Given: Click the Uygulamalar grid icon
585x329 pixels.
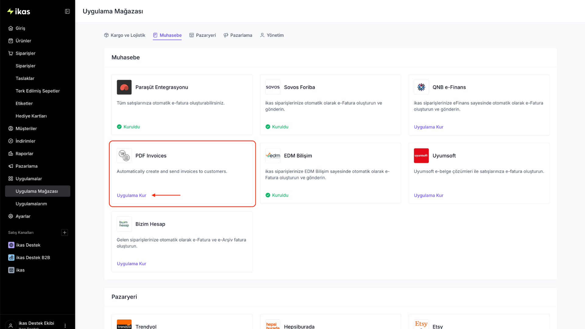Looking at the screenshot, I should tap(11, 179).
